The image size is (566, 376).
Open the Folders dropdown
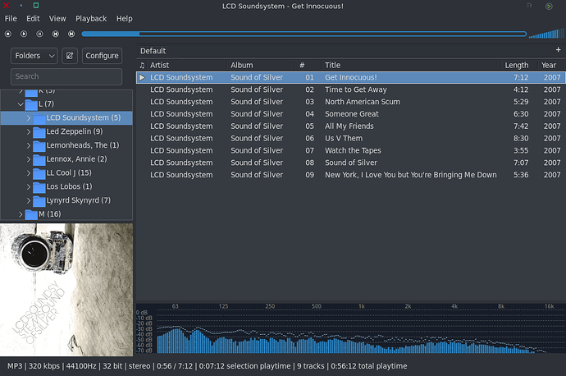pyautogui.click(x=34, y=56)
